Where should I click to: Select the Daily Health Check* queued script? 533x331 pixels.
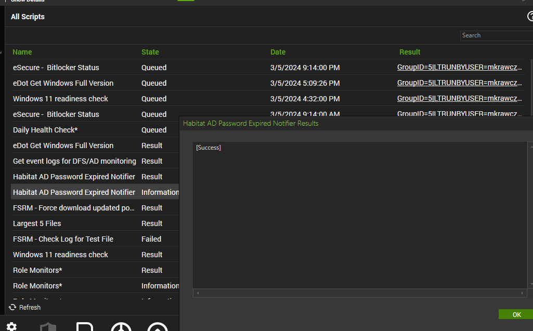45,130
